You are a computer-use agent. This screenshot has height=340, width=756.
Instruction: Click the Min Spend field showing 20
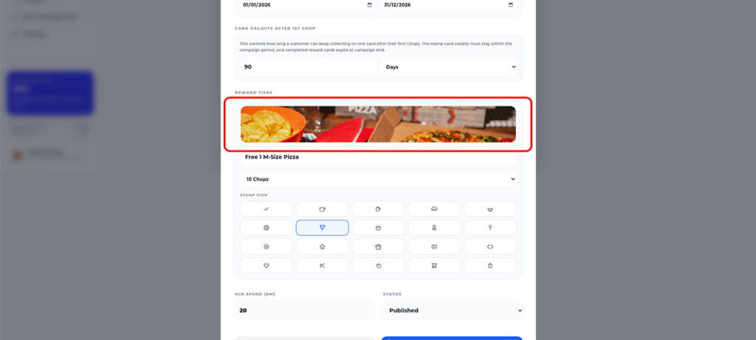304,310
